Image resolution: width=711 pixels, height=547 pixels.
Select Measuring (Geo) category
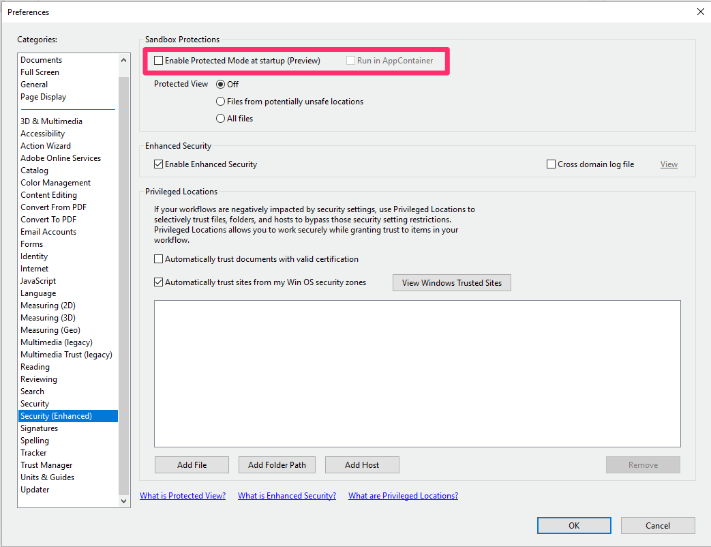pyautogui.click(x=68, y=329)
